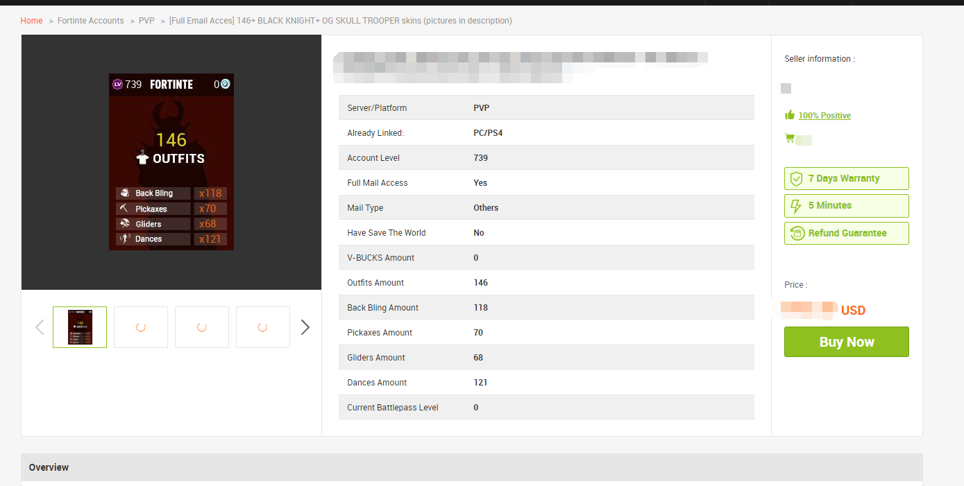Click the Pickaxes icon in the image
Screen dimensions: 964x486
pyautogui.click(x=124, y=209)
